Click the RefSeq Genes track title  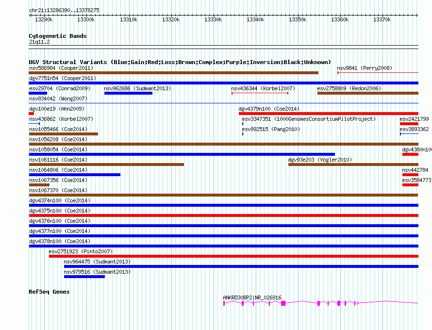(x=50, y=292)
